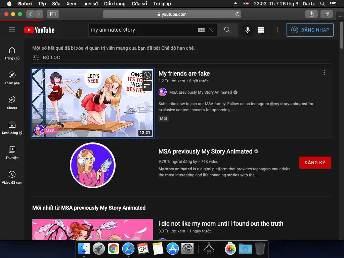
Task: Open Notification Center list icon
Action: pyautogui.click(x=333, y=4)
